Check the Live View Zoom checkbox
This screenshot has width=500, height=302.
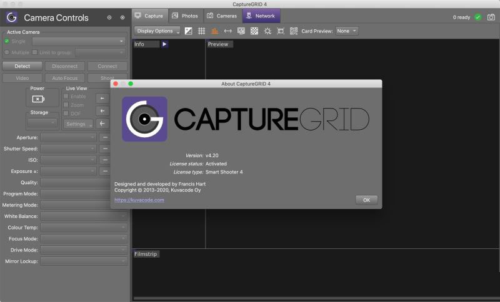66,105
